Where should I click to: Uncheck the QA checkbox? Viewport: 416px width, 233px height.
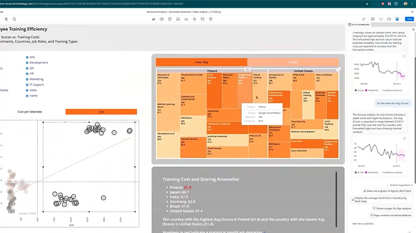(27, 68)
